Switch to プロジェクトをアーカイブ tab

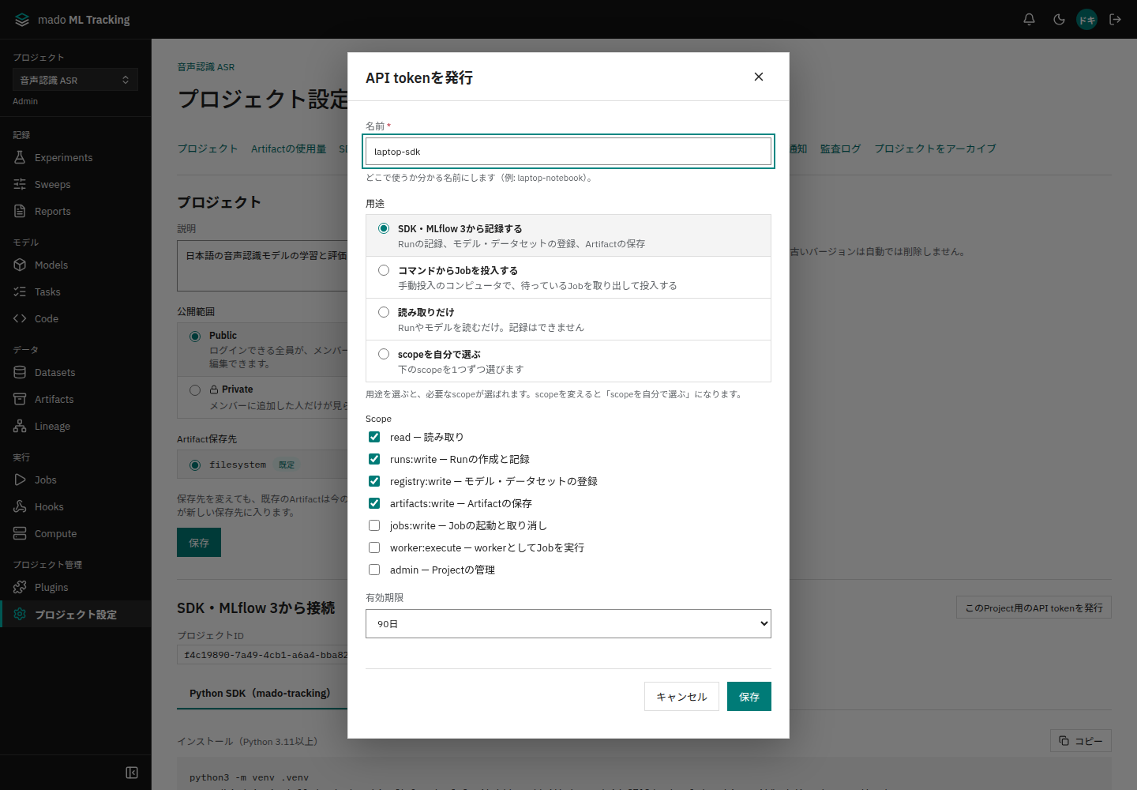[935, 149]
